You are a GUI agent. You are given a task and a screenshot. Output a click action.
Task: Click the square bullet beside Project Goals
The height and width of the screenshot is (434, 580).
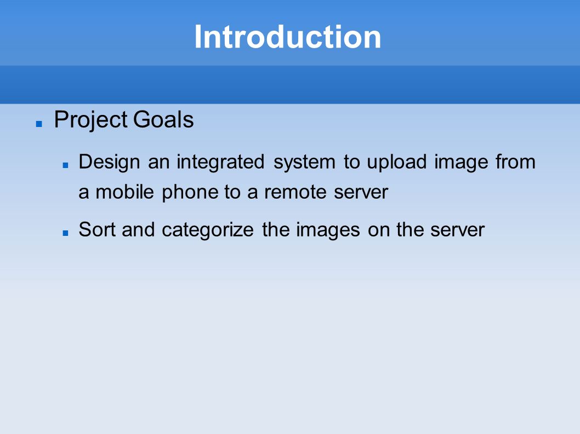[39, 124]
